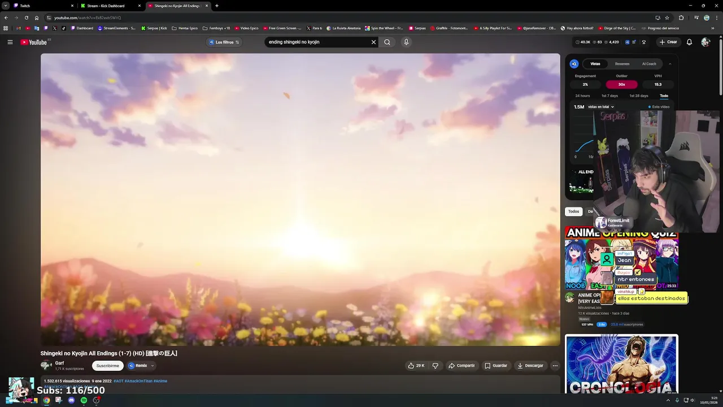Image resolution: width=723 pixels, height=407 pixels.
Task: Select the Vistas tab in vidIQ
Action: (595, 64)
